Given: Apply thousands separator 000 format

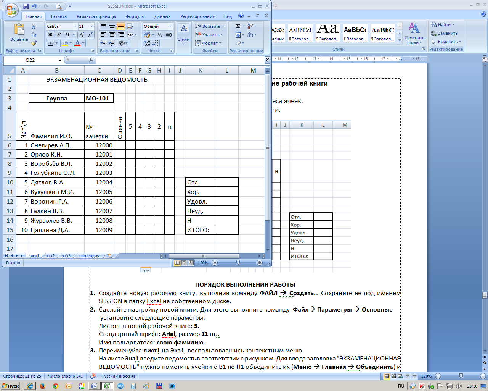Looking at the screenshot, I should point(169,35).
